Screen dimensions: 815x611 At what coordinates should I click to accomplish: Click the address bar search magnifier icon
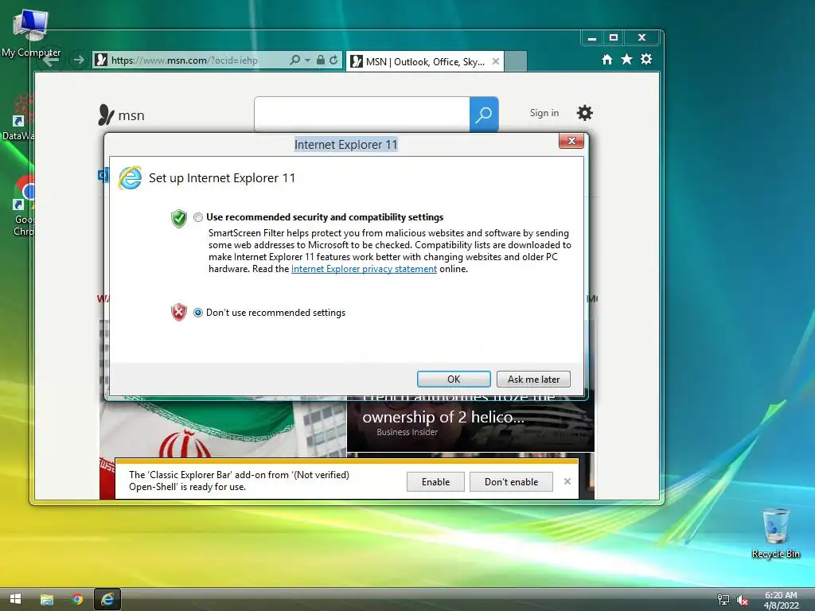coord(294,60)
